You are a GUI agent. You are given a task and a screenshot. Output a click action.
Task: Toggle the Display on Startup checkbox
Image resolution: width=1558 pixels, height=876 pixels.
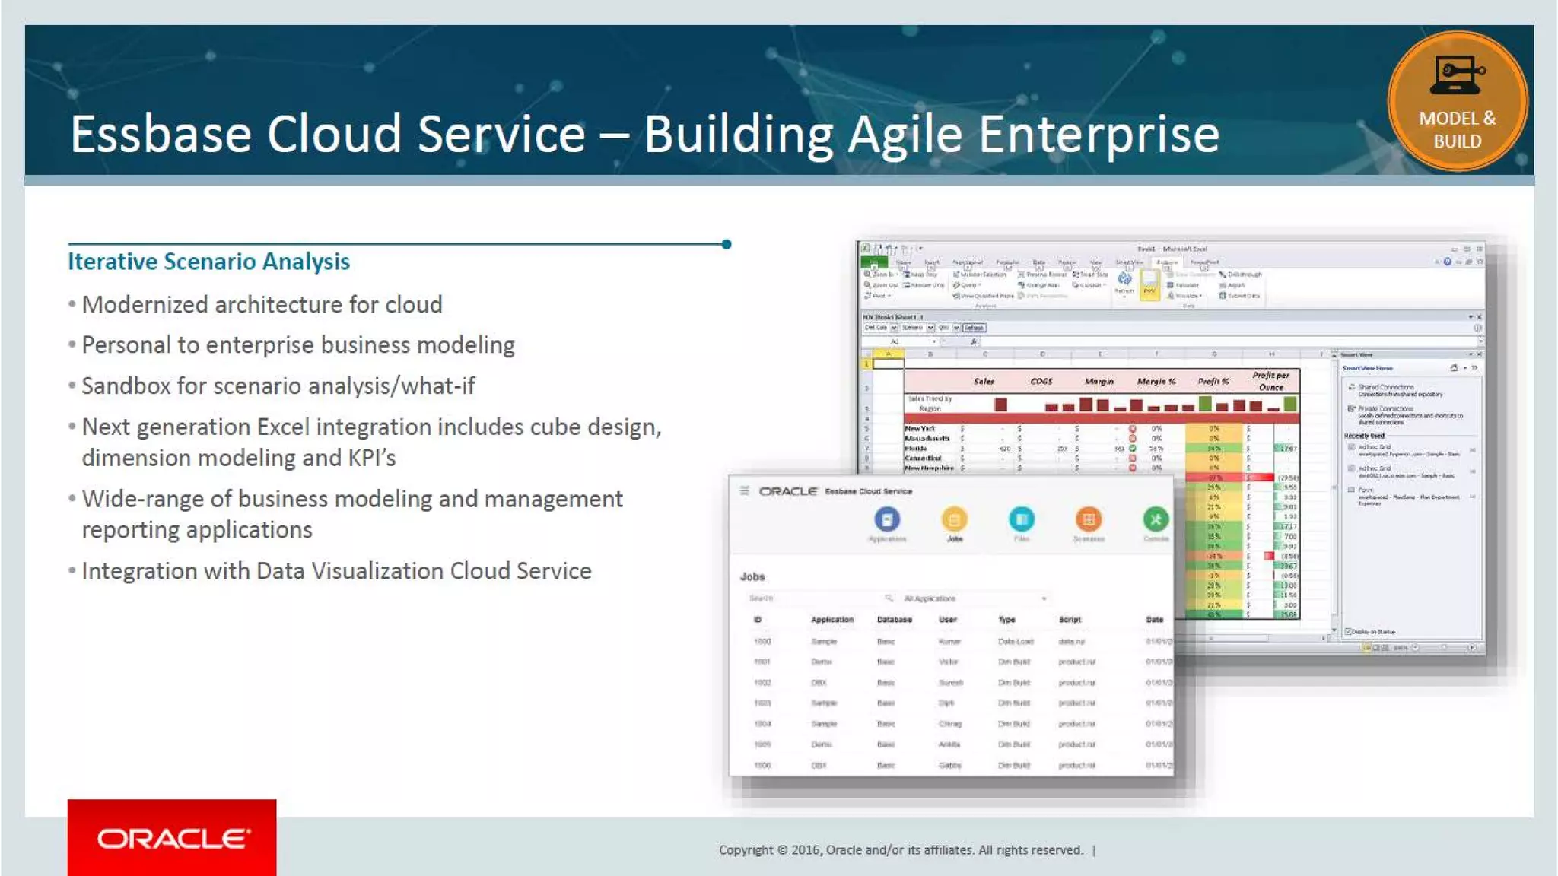point(1348,632)
